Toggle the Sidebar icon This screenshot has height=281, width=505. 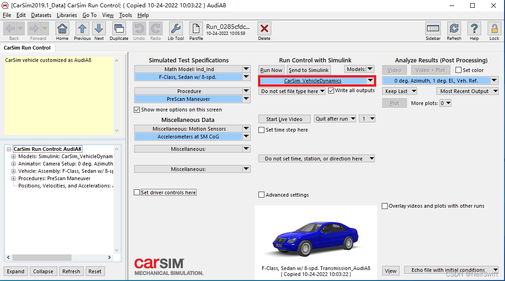(x=433, y=29)
